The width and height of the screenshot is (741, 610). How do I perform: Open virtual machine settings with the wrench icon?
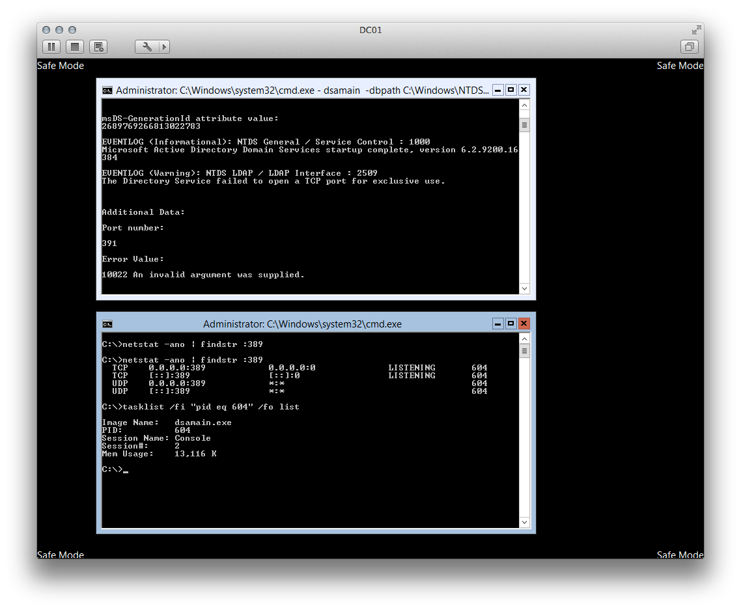click(145, 46)
